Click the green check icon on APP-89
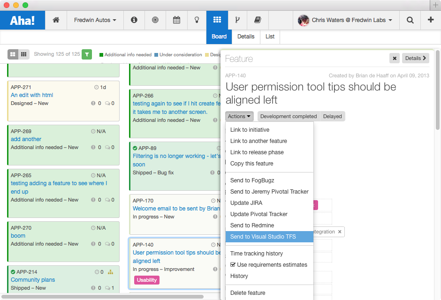 tap(135, 148)
